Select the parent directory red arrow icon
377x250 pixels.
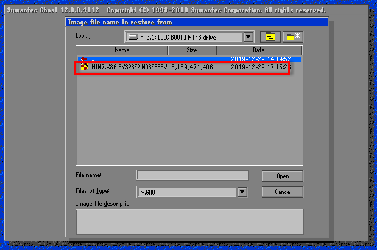84,59
